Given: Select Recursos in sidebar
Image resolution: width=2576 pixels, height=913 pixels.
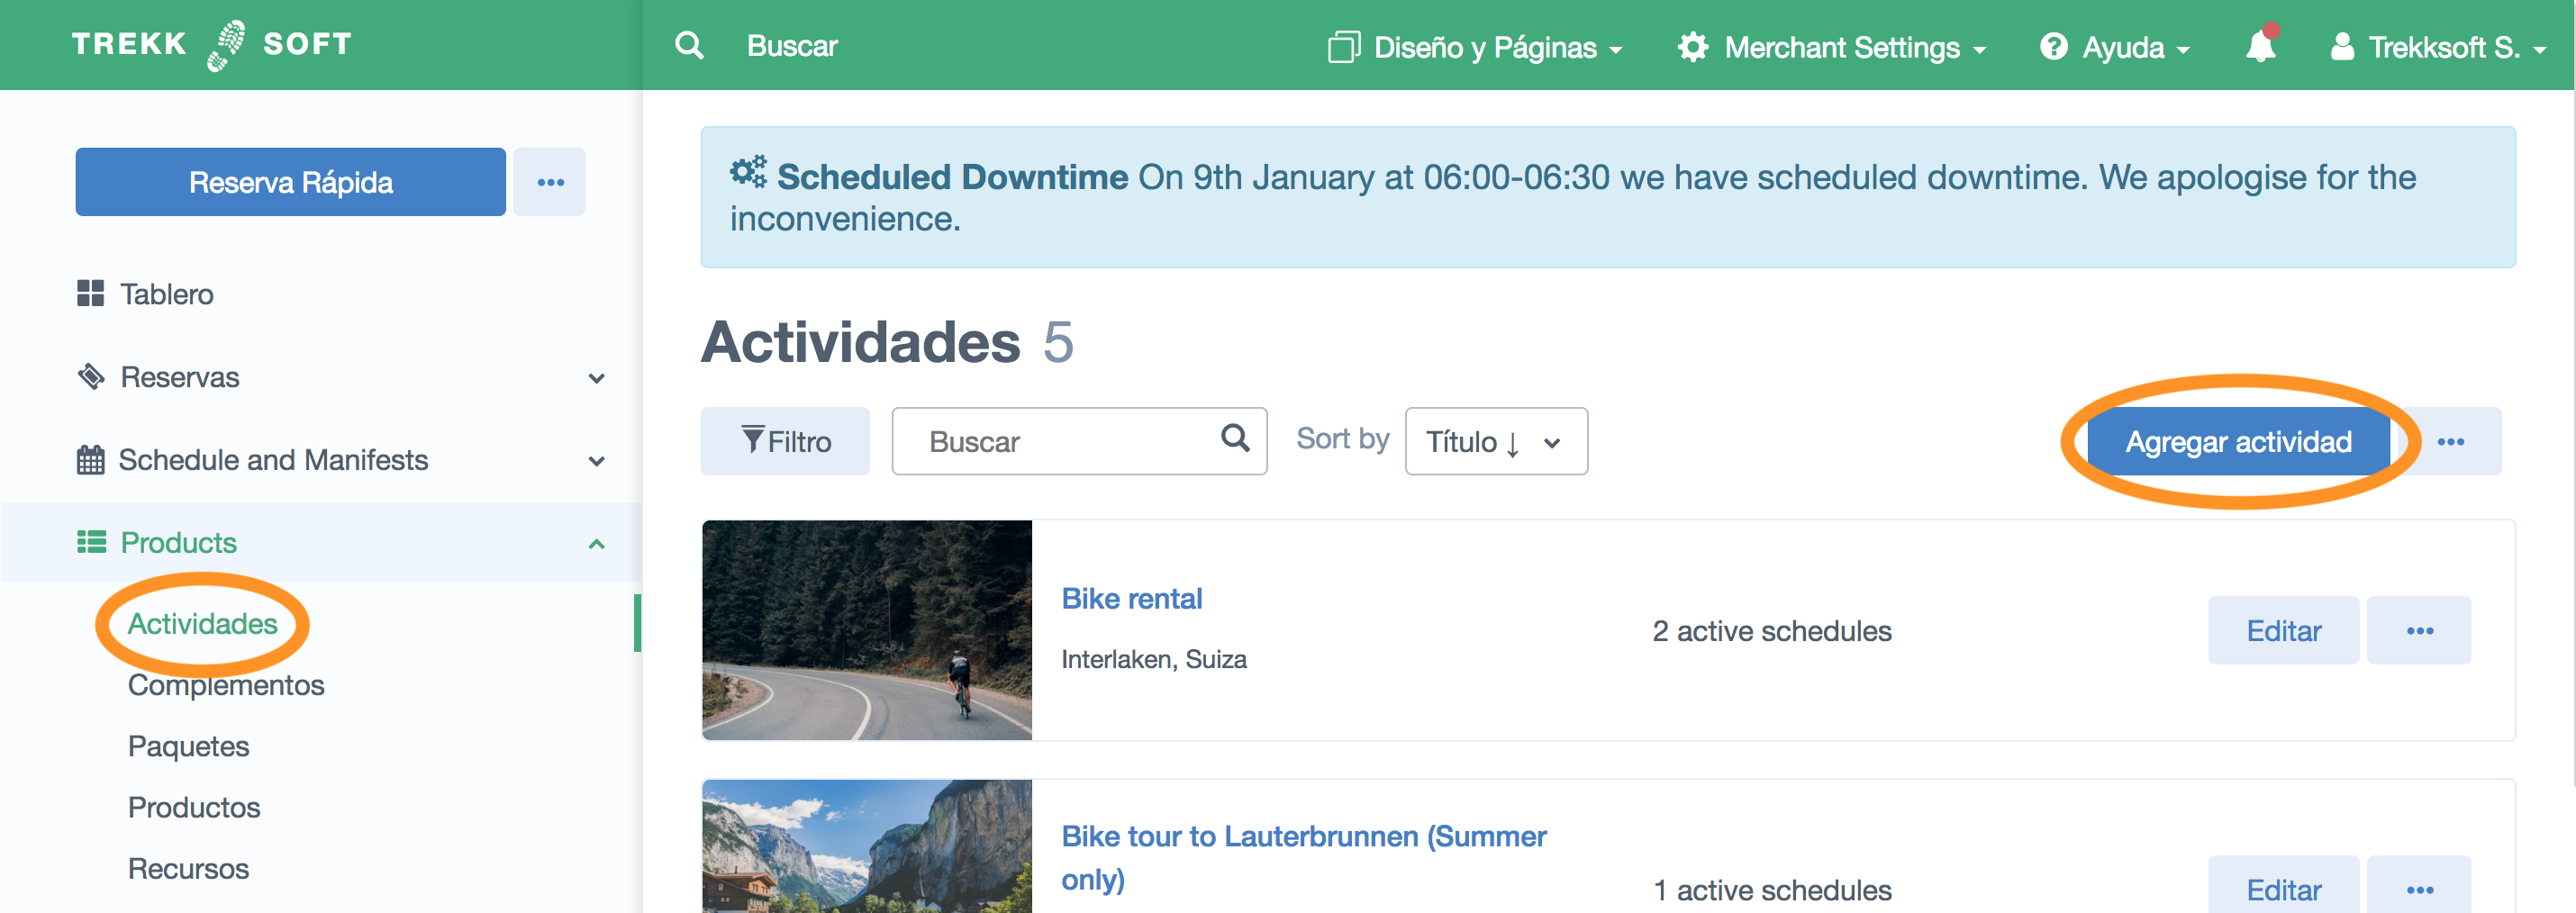Looking at the screenshot, I should coord(188,868).
